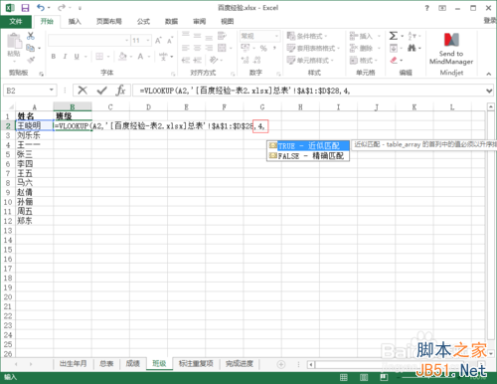Click the Percent Style icon

(x=263, y=49)
